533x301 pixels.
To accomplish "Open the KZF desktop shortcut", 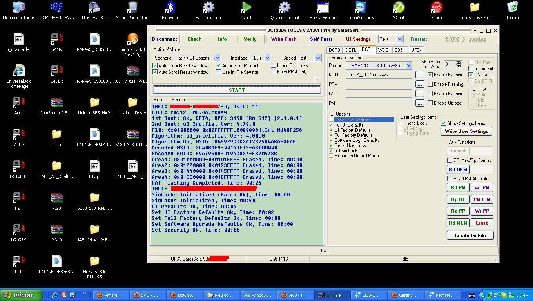I will [x=18, y=201].
